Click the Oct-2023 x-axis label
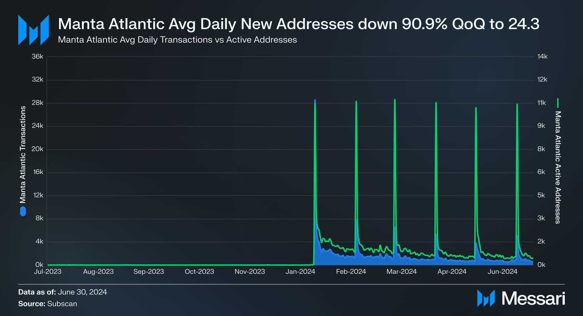The width and height of the screenshot is (583, 316). (199, 271)
